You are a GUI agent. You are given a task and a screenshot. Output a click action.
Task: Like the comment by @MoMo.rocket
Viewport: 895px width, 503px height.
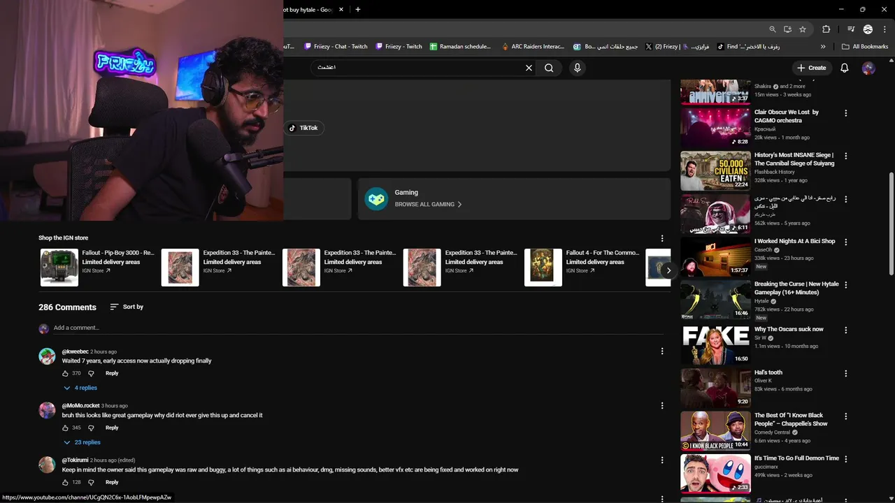point(66,428)
